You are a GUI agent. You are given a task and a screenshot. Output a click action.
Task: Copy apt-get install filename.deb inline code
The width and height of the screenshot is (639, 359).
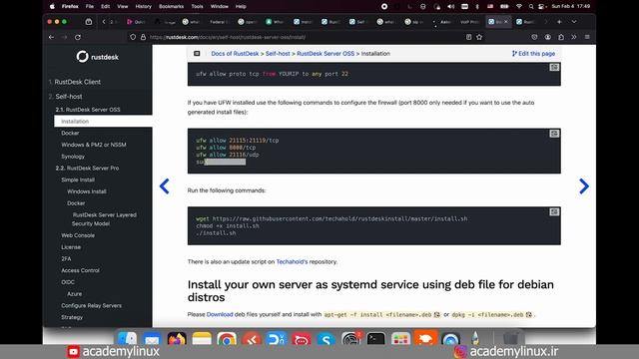click(437, 315)
